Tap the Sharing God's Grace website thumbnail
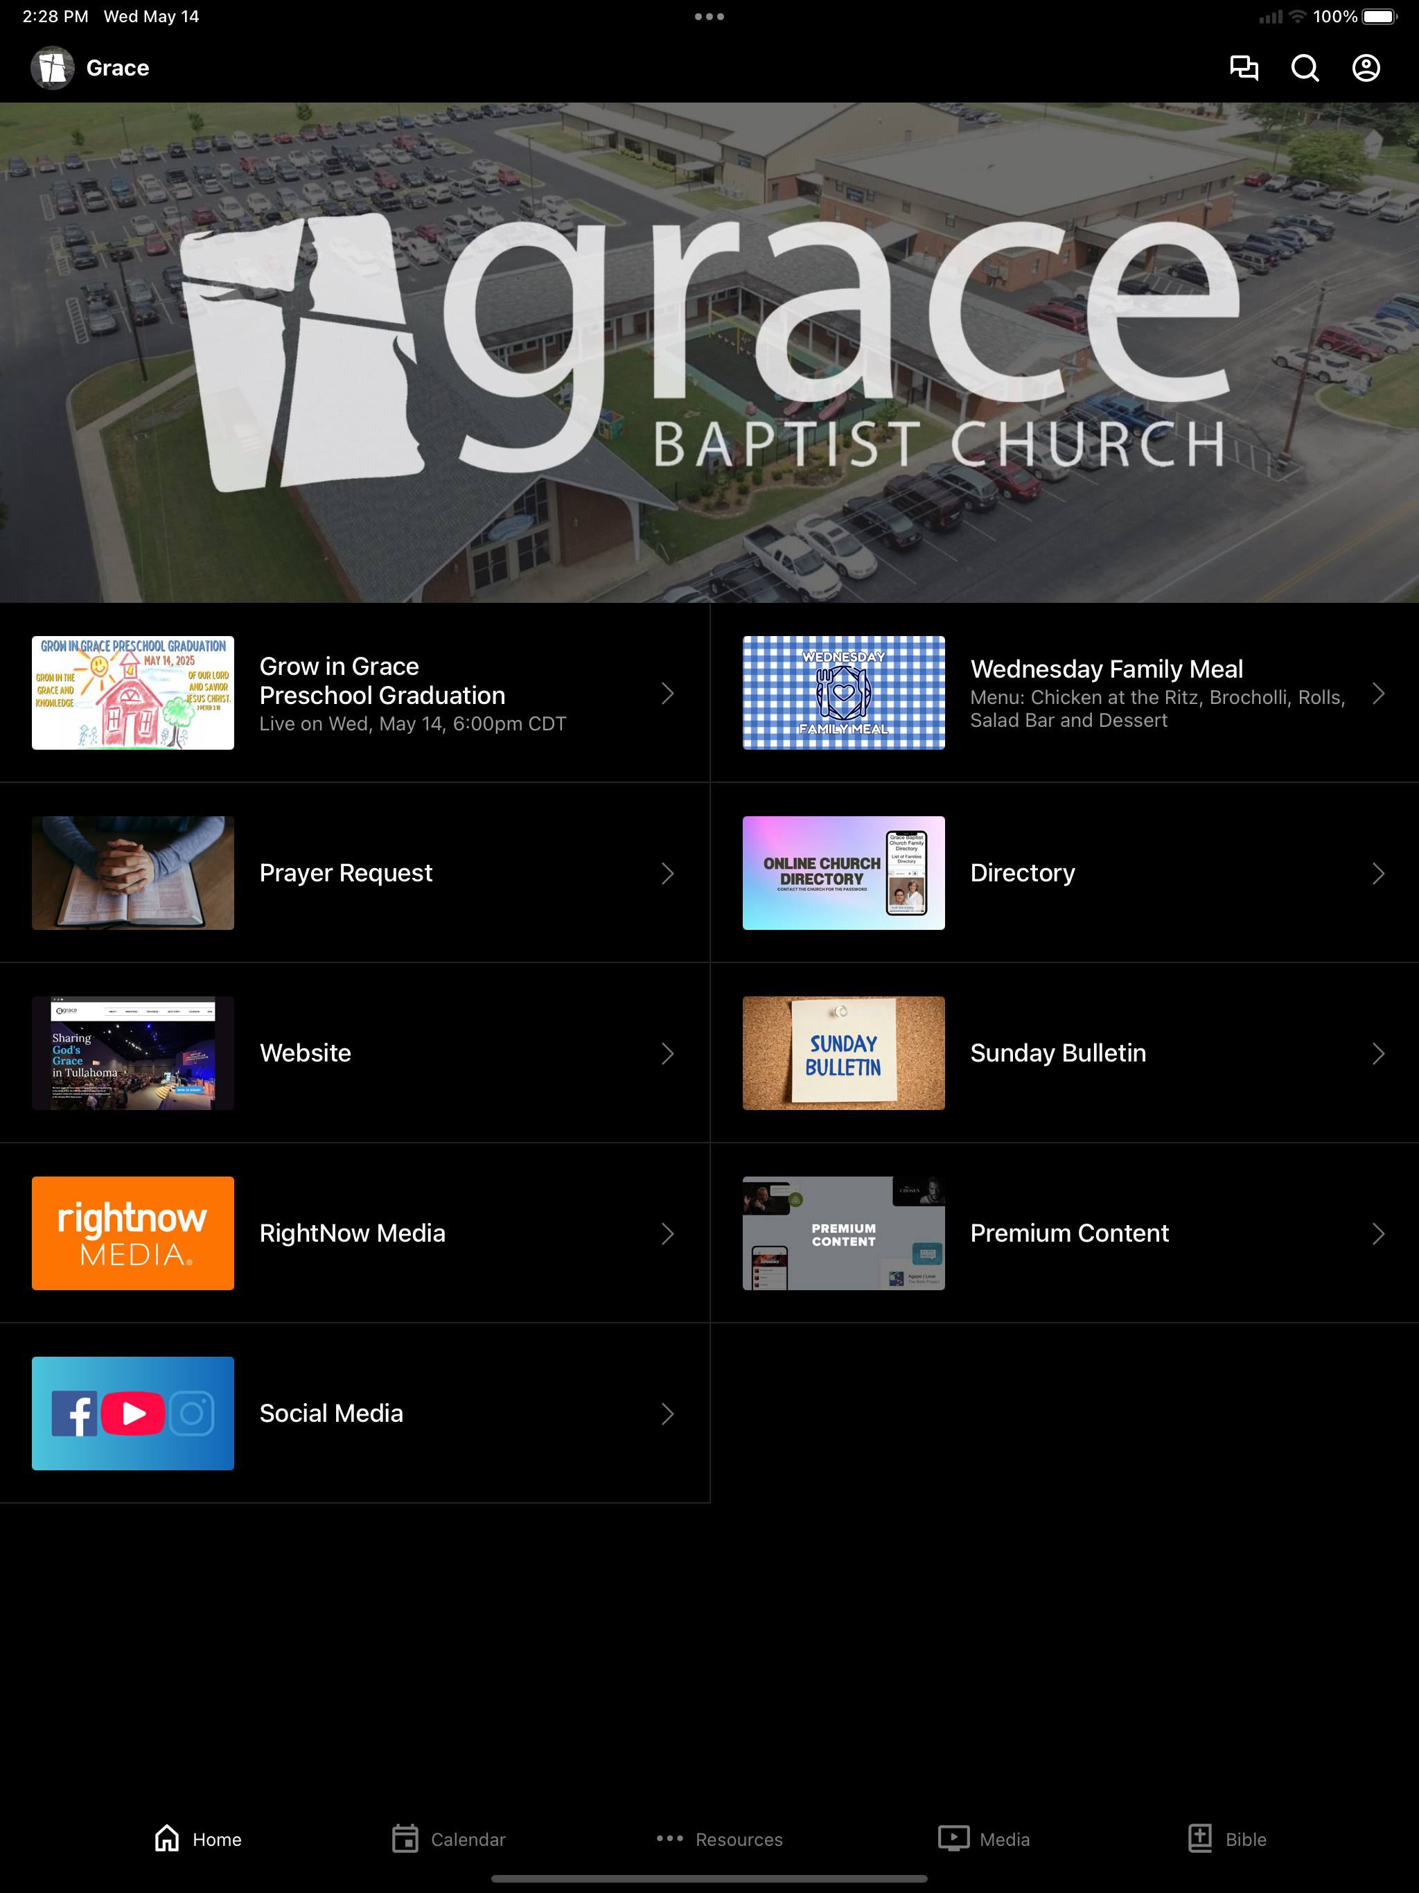 (x=132, y=1053)
